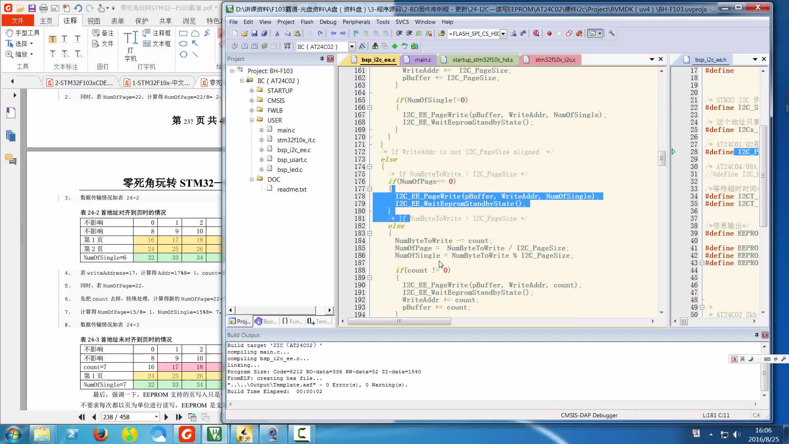This screenshot has height=444, width=789.
Task: Open the Foxit page number dropdown arrow
Action: point(156,417)
